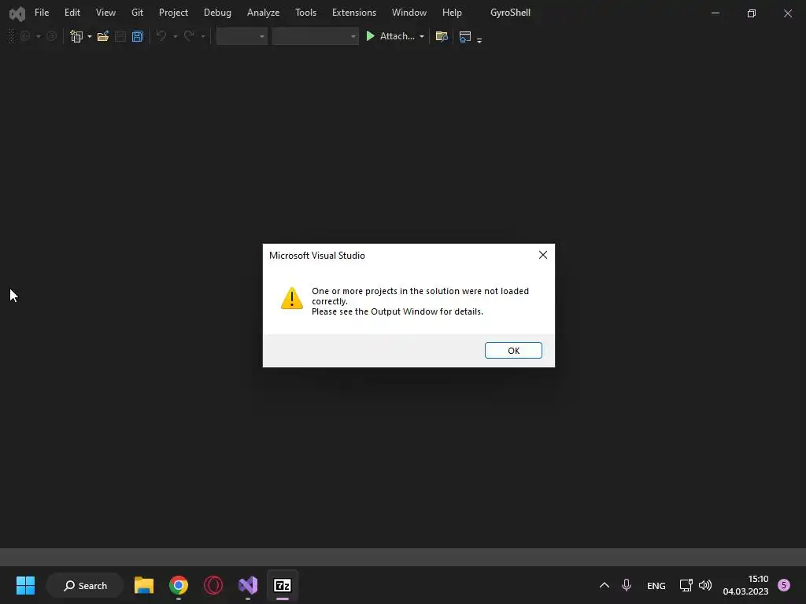Image resolution: width=806 pixels, height=604 pixels.
Task: Click the New Project toolbar icon
Action: (76, 36)
